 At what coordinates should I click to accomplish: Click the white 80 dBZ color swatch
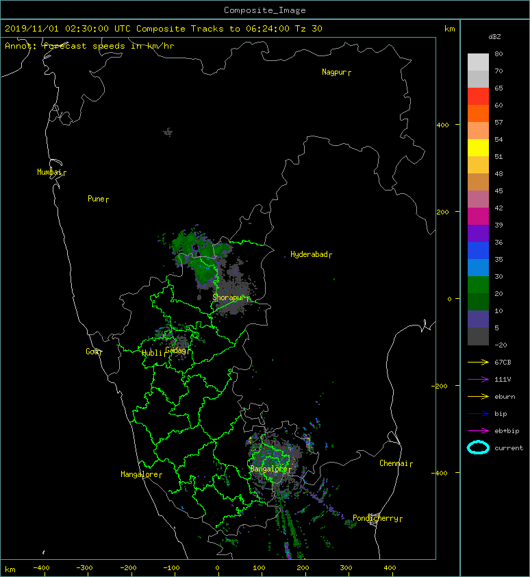tap(478, 62)
